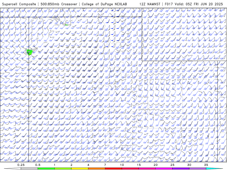Click the colorbar label '25'
The image size is (227, 170).
(x=172, y=165)
